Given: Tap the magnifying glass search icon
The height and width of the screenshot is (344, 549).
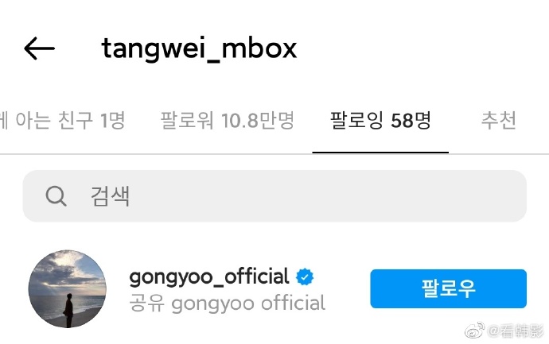Looking at the screenshot, I should pyautogui.click(x=56, y=195).
